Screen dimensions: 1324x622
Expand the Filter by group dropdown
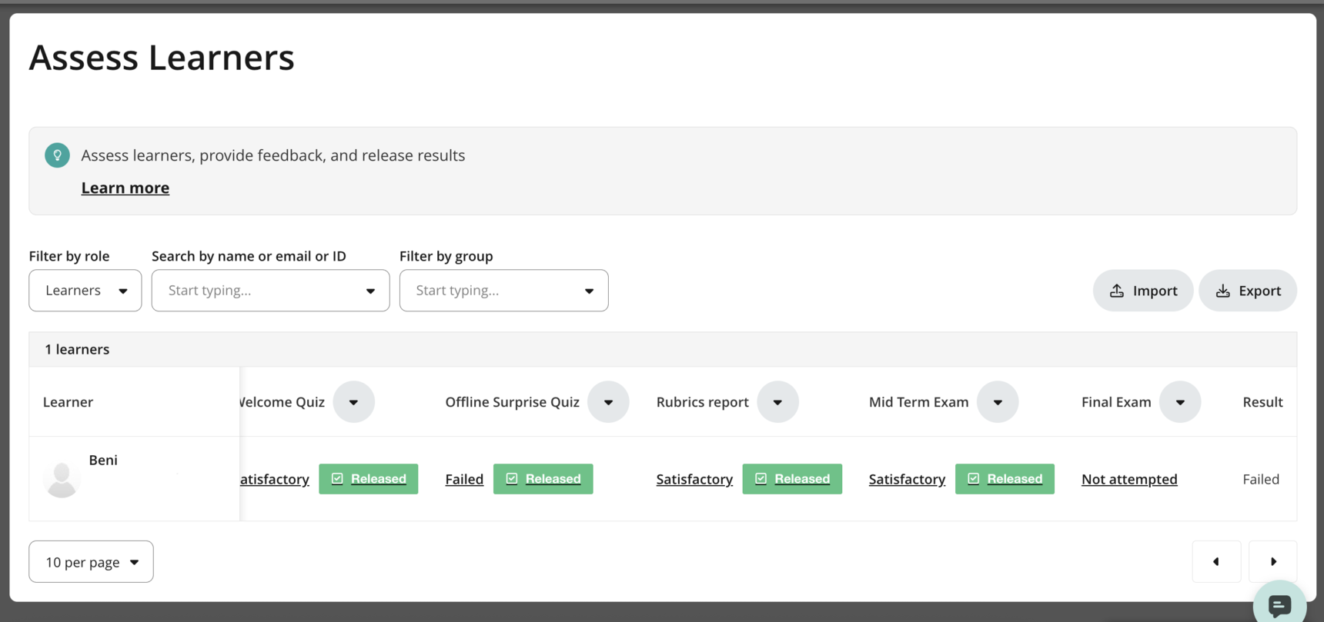(503, 291)
